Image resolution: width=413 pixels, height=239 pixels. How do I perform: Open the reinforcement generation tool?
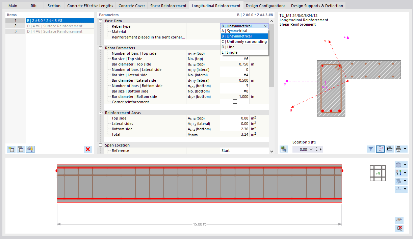point(30,149)
